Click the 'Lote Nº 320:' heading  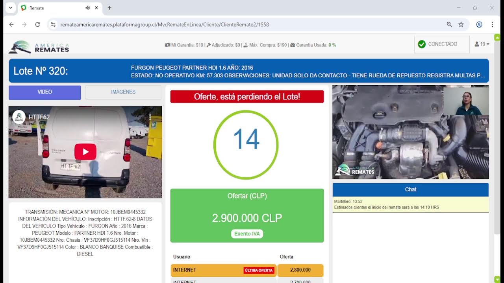pos(41,71)
